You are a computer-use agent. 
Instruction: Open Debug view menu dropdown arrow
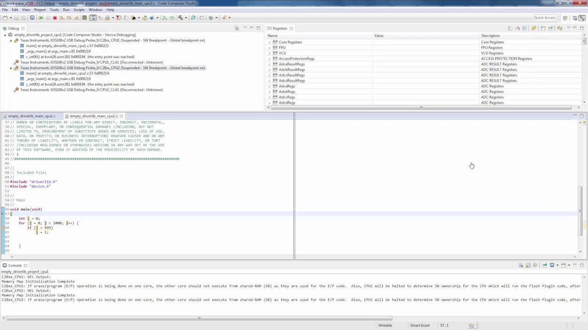pos(246,28)
